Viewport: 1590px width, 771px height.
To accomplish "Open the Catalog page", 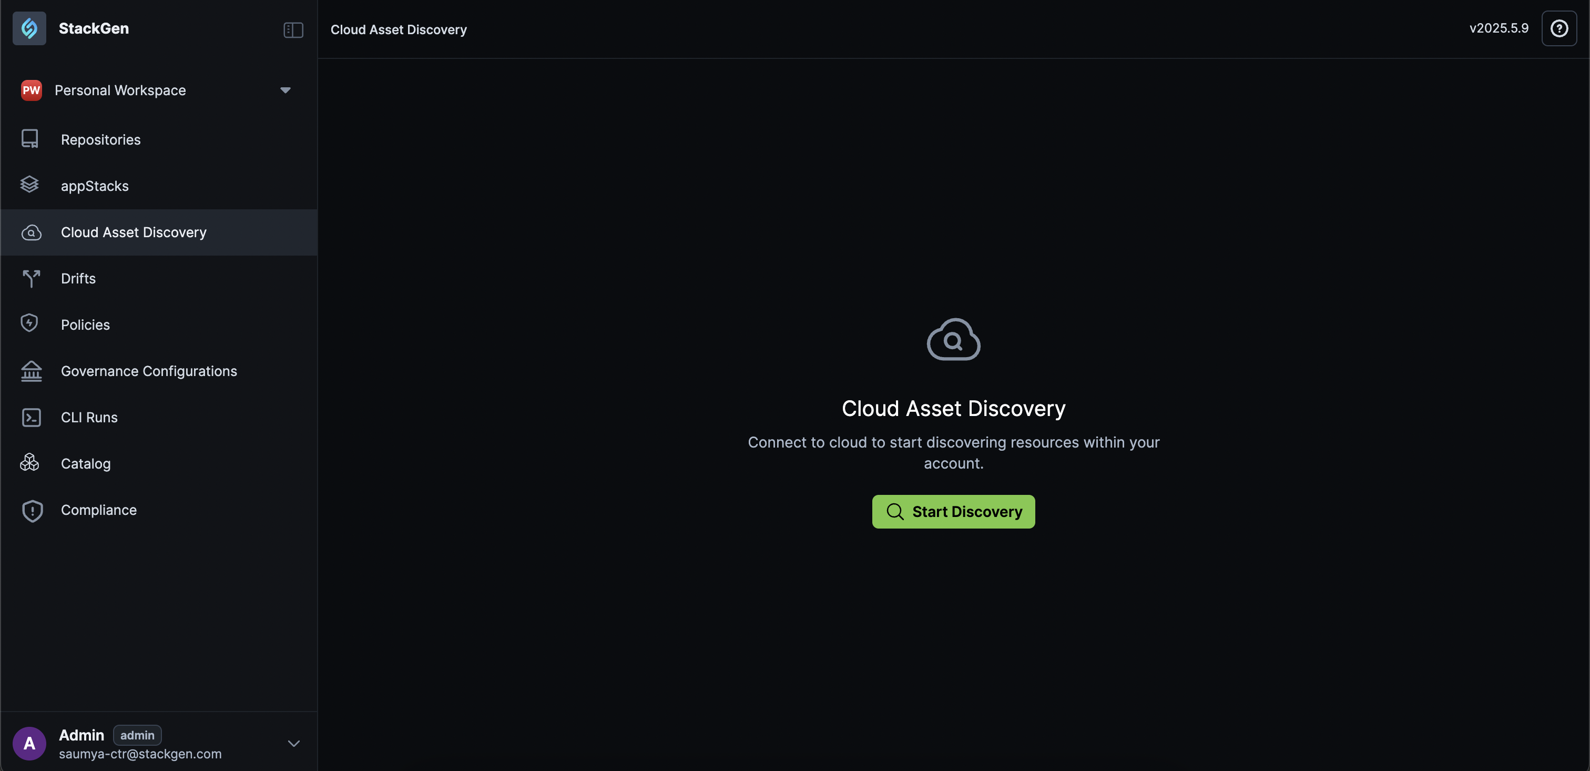I will 159,463.
